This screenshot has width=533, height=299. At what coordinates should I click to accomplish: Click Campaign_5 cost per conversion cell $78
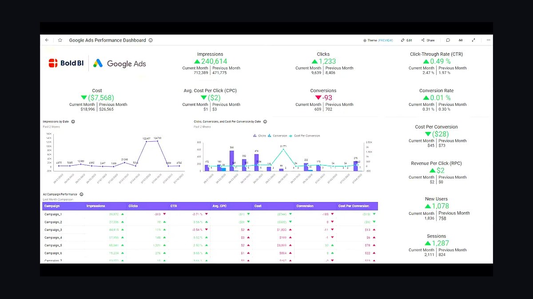[x=368, y=245]
